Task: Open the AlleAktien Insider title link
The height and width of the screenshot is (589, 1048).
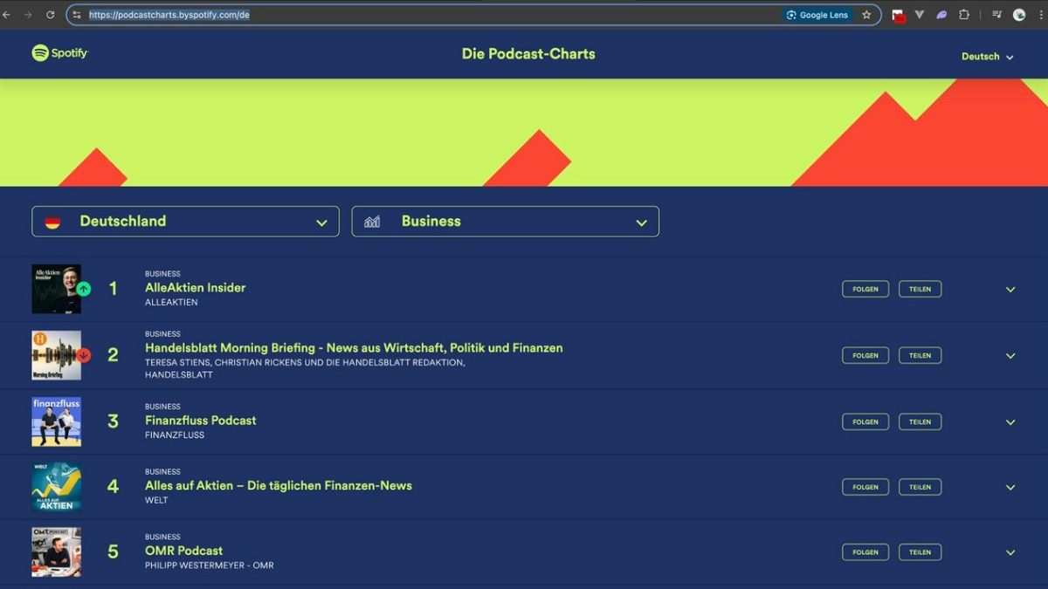Action: (195, 288)
